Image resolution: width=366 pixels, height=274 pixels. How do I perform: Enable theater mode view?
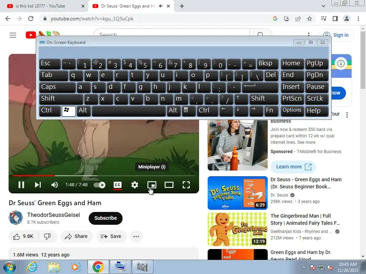169,185
